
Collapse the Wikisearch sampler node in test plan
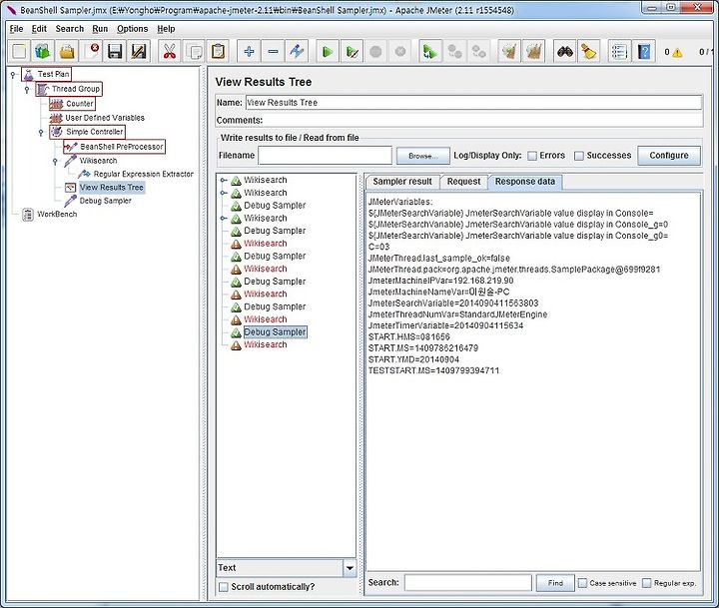[55, 161]
